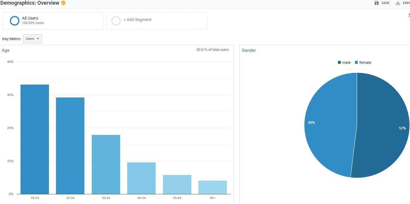Select the All Users segment box
This screenshot has width=410, height=204.
point(53,21)
